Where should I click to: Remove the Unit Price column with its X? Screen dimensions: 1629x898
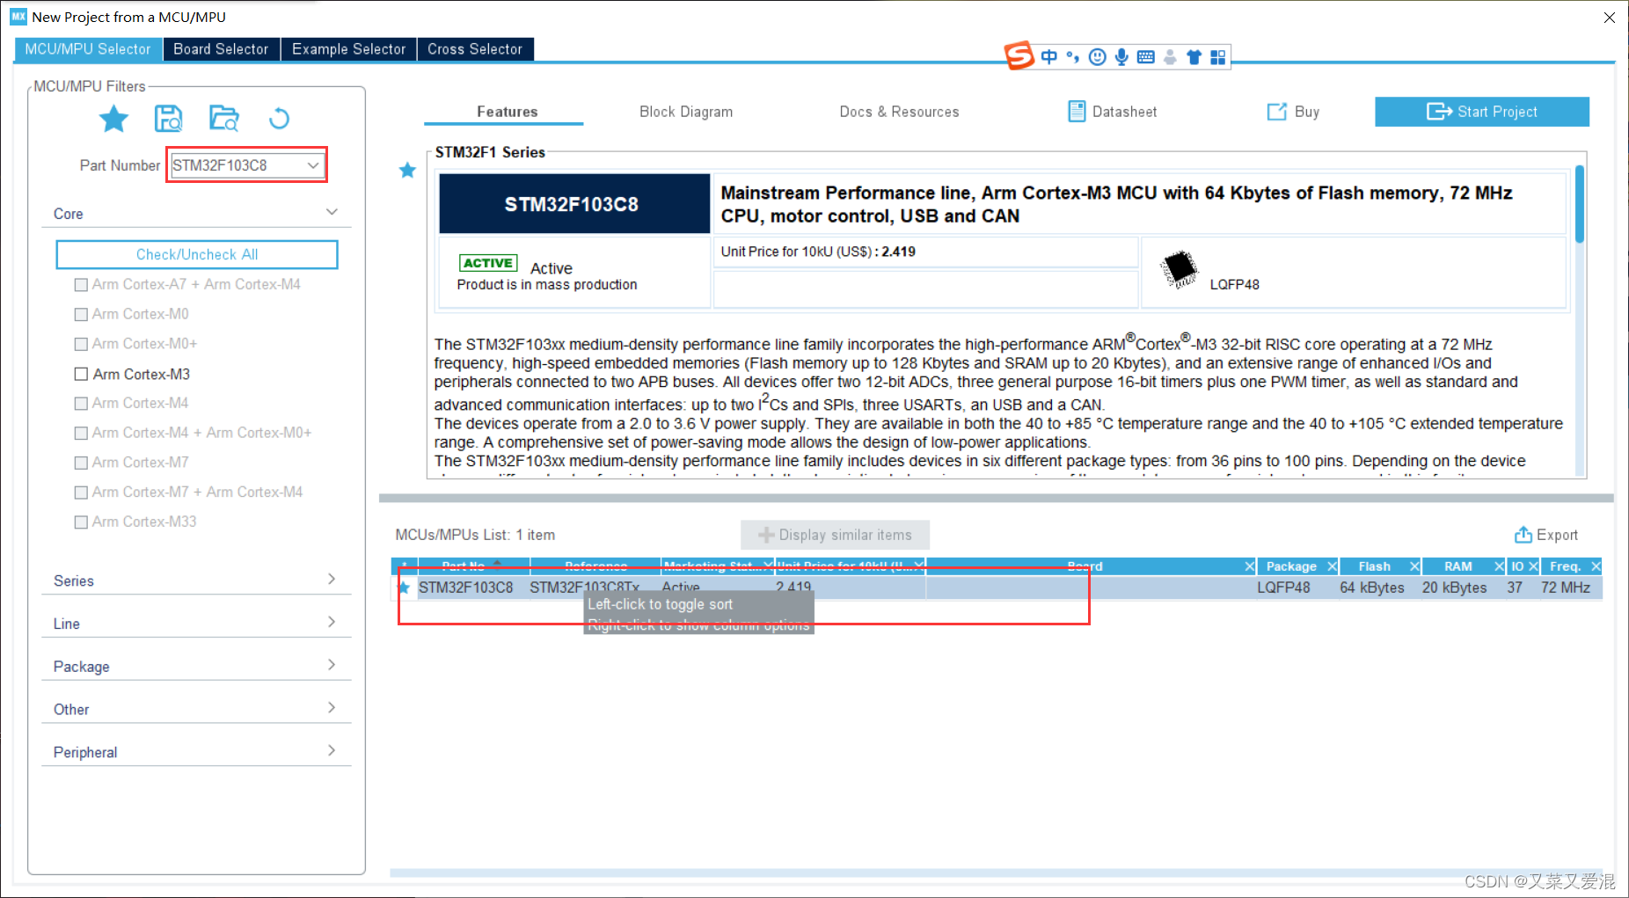pos(919,566)
